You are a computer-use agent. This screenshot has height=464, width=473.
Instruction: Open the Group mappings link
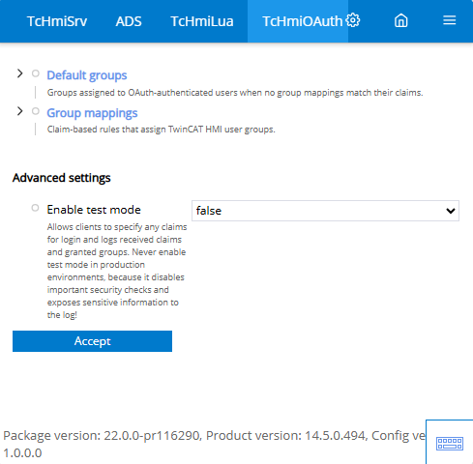(92, 113)
